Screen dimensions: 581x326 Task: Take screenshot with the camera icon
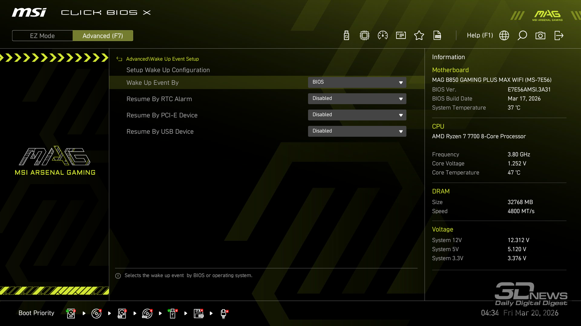coord(540,36)
